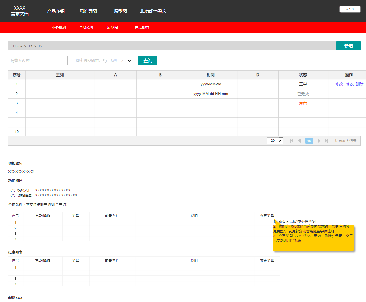Go to first page in pagination

[292, 141]
